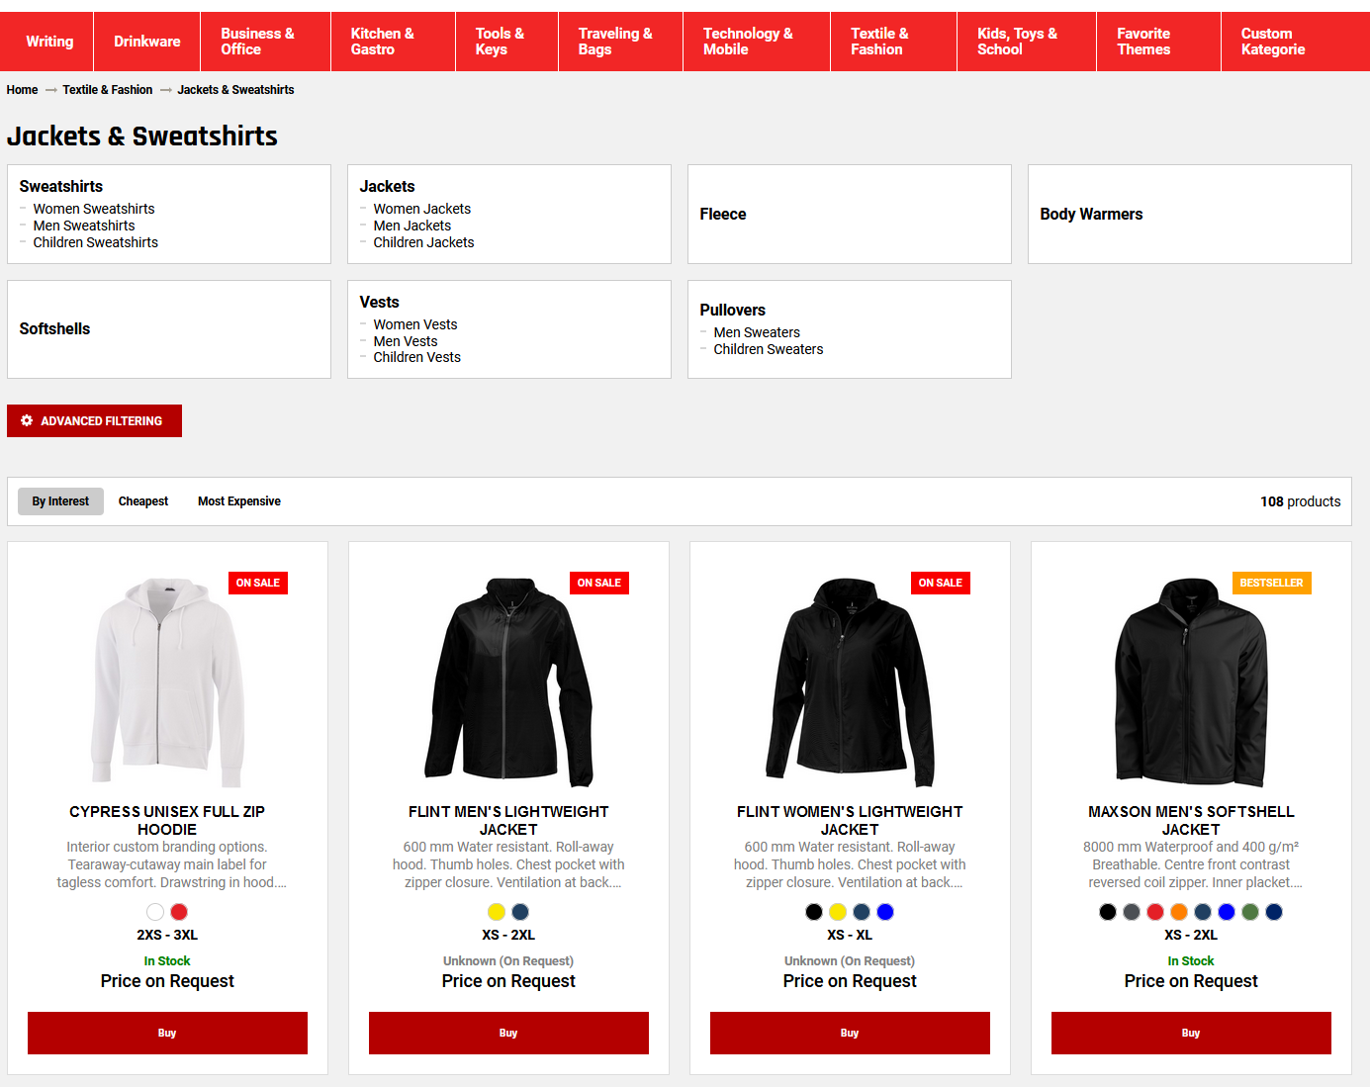The height and width of the screenshot is (1087, 1370).
Task: Open Women Jackets subcategory
Action: [422, 209]
